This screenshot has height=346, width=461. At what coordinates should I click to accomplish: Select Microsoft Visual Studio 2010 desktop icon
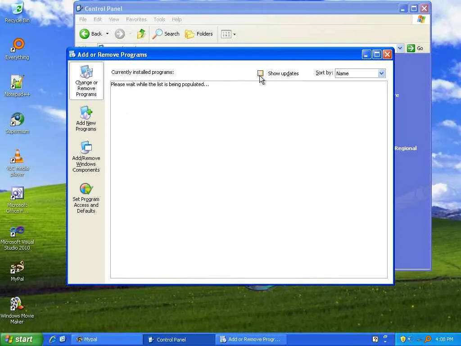tap(17, 238)
